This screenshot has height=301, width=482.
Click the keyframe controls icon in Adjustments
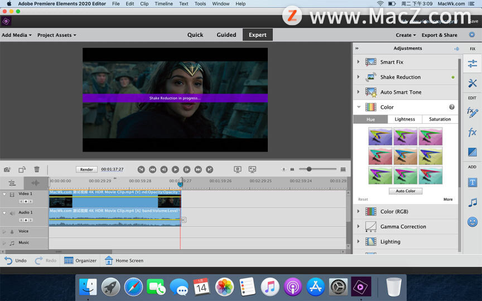point(456,48)
